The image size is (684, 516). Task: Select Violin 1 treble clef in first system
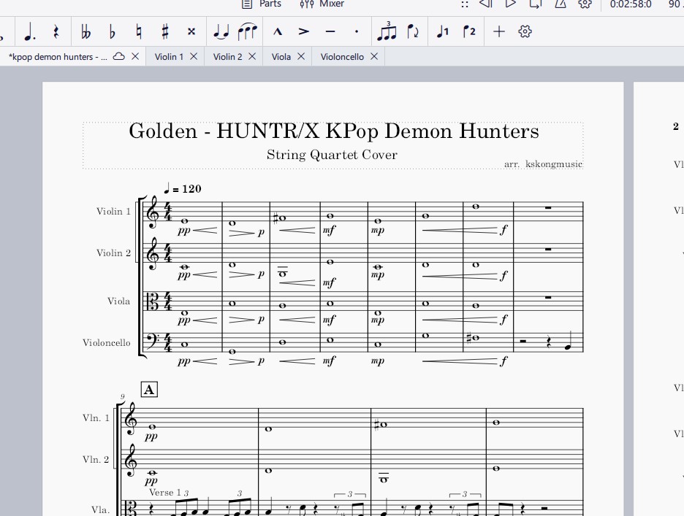153,212
